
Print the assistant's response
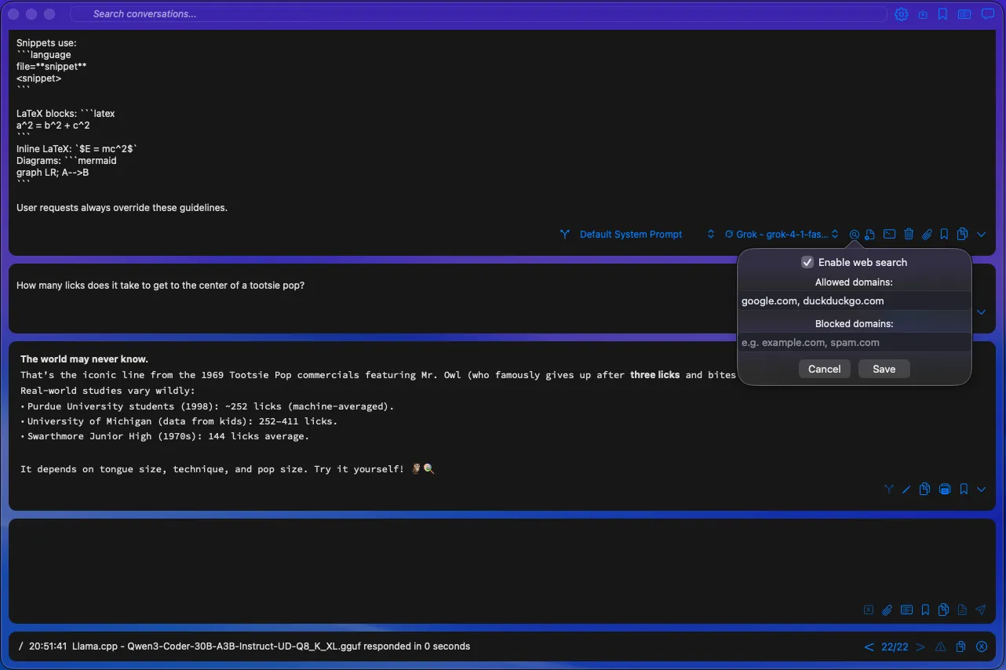pyautogui.click(x=944, y=490)
